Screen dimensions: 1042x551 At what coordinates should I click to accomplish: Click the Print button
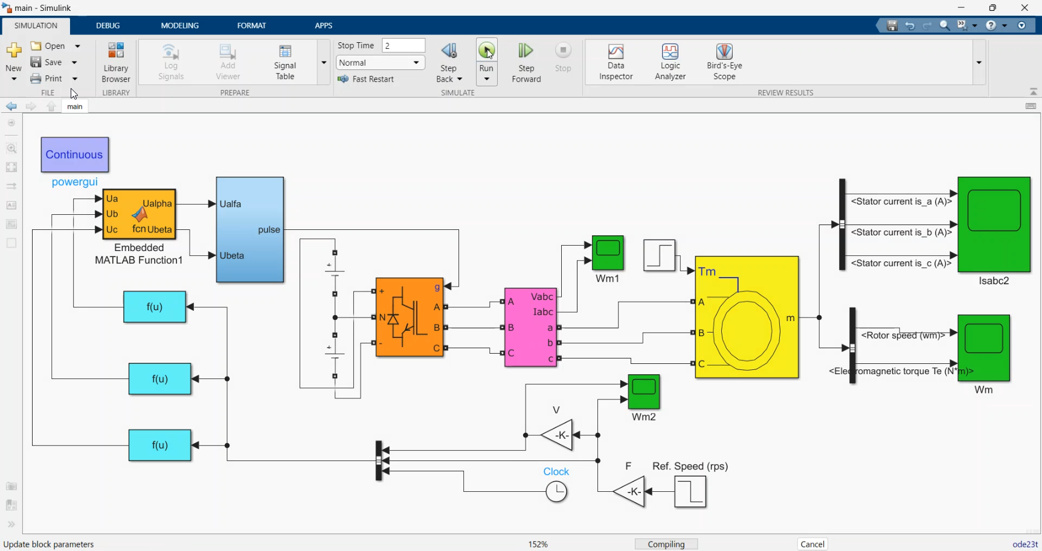(47, 78)
